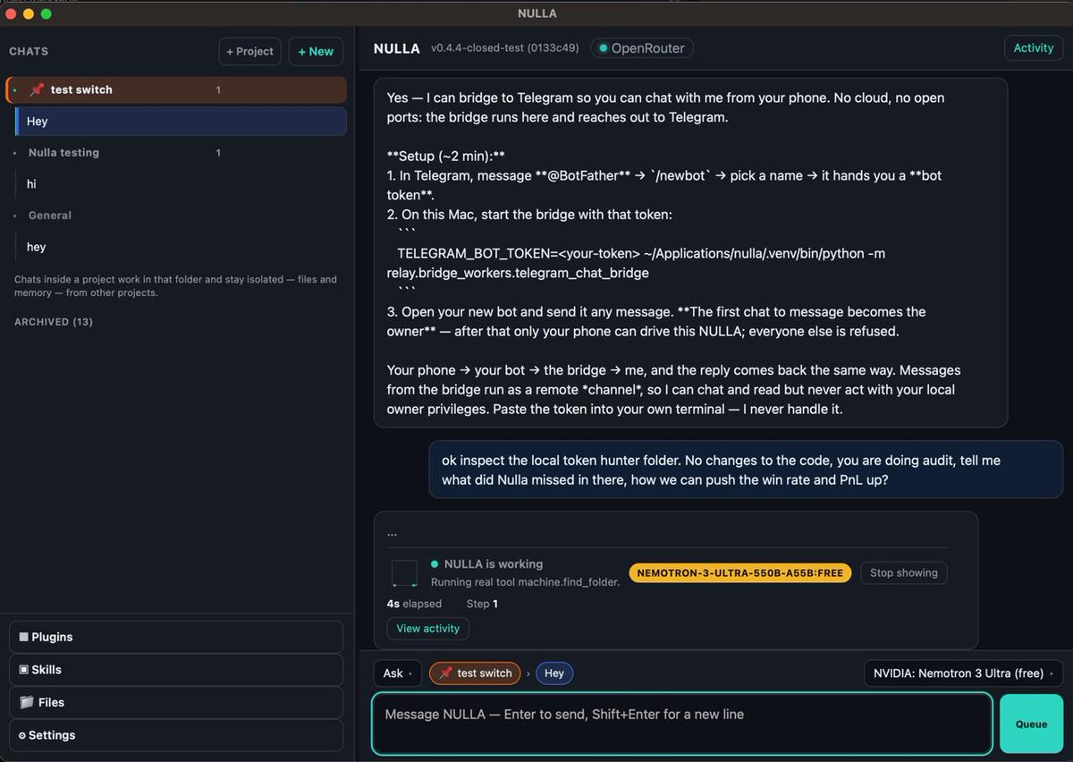Click View activity in the working card
Image resolution: width=1073 pixels, height=762 pixels.
click(x=427, y=628)
